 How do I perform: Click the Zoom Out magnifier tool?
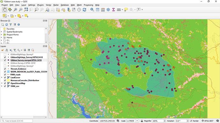(x=21, y=10)
